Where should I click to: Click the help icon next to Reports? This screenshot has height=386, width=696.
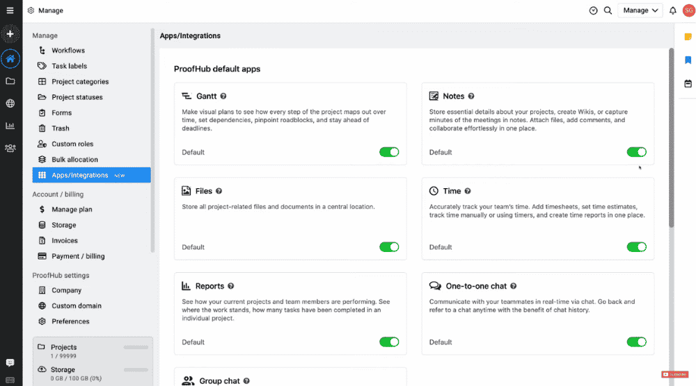[x=231, y=286]
